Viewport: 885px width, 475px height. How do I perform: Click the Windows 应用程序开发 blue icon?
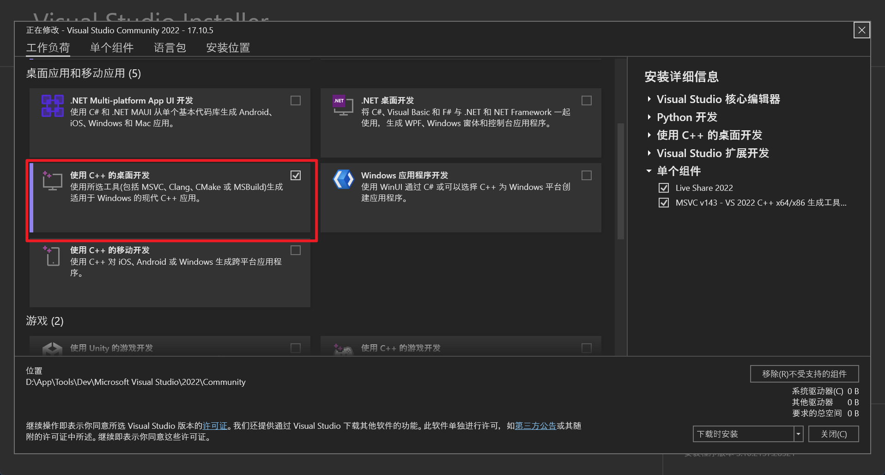tap(343, 180)
